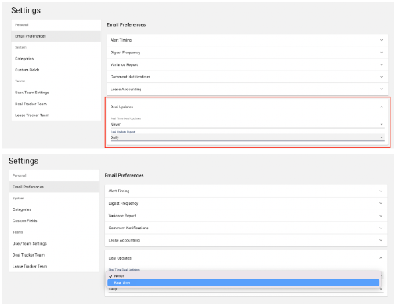
Task: Expand Comment Notifications chevron in upper screenshot
Action: [x=382, y=77]
